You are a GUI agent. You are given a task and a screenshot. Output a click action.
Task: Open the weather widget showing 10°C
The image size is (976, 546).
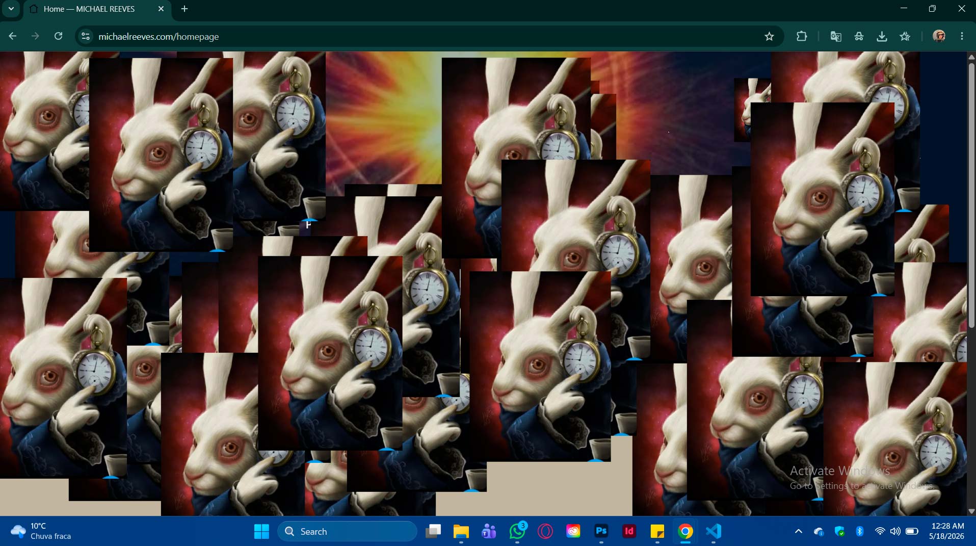click(x=41, y=531)
